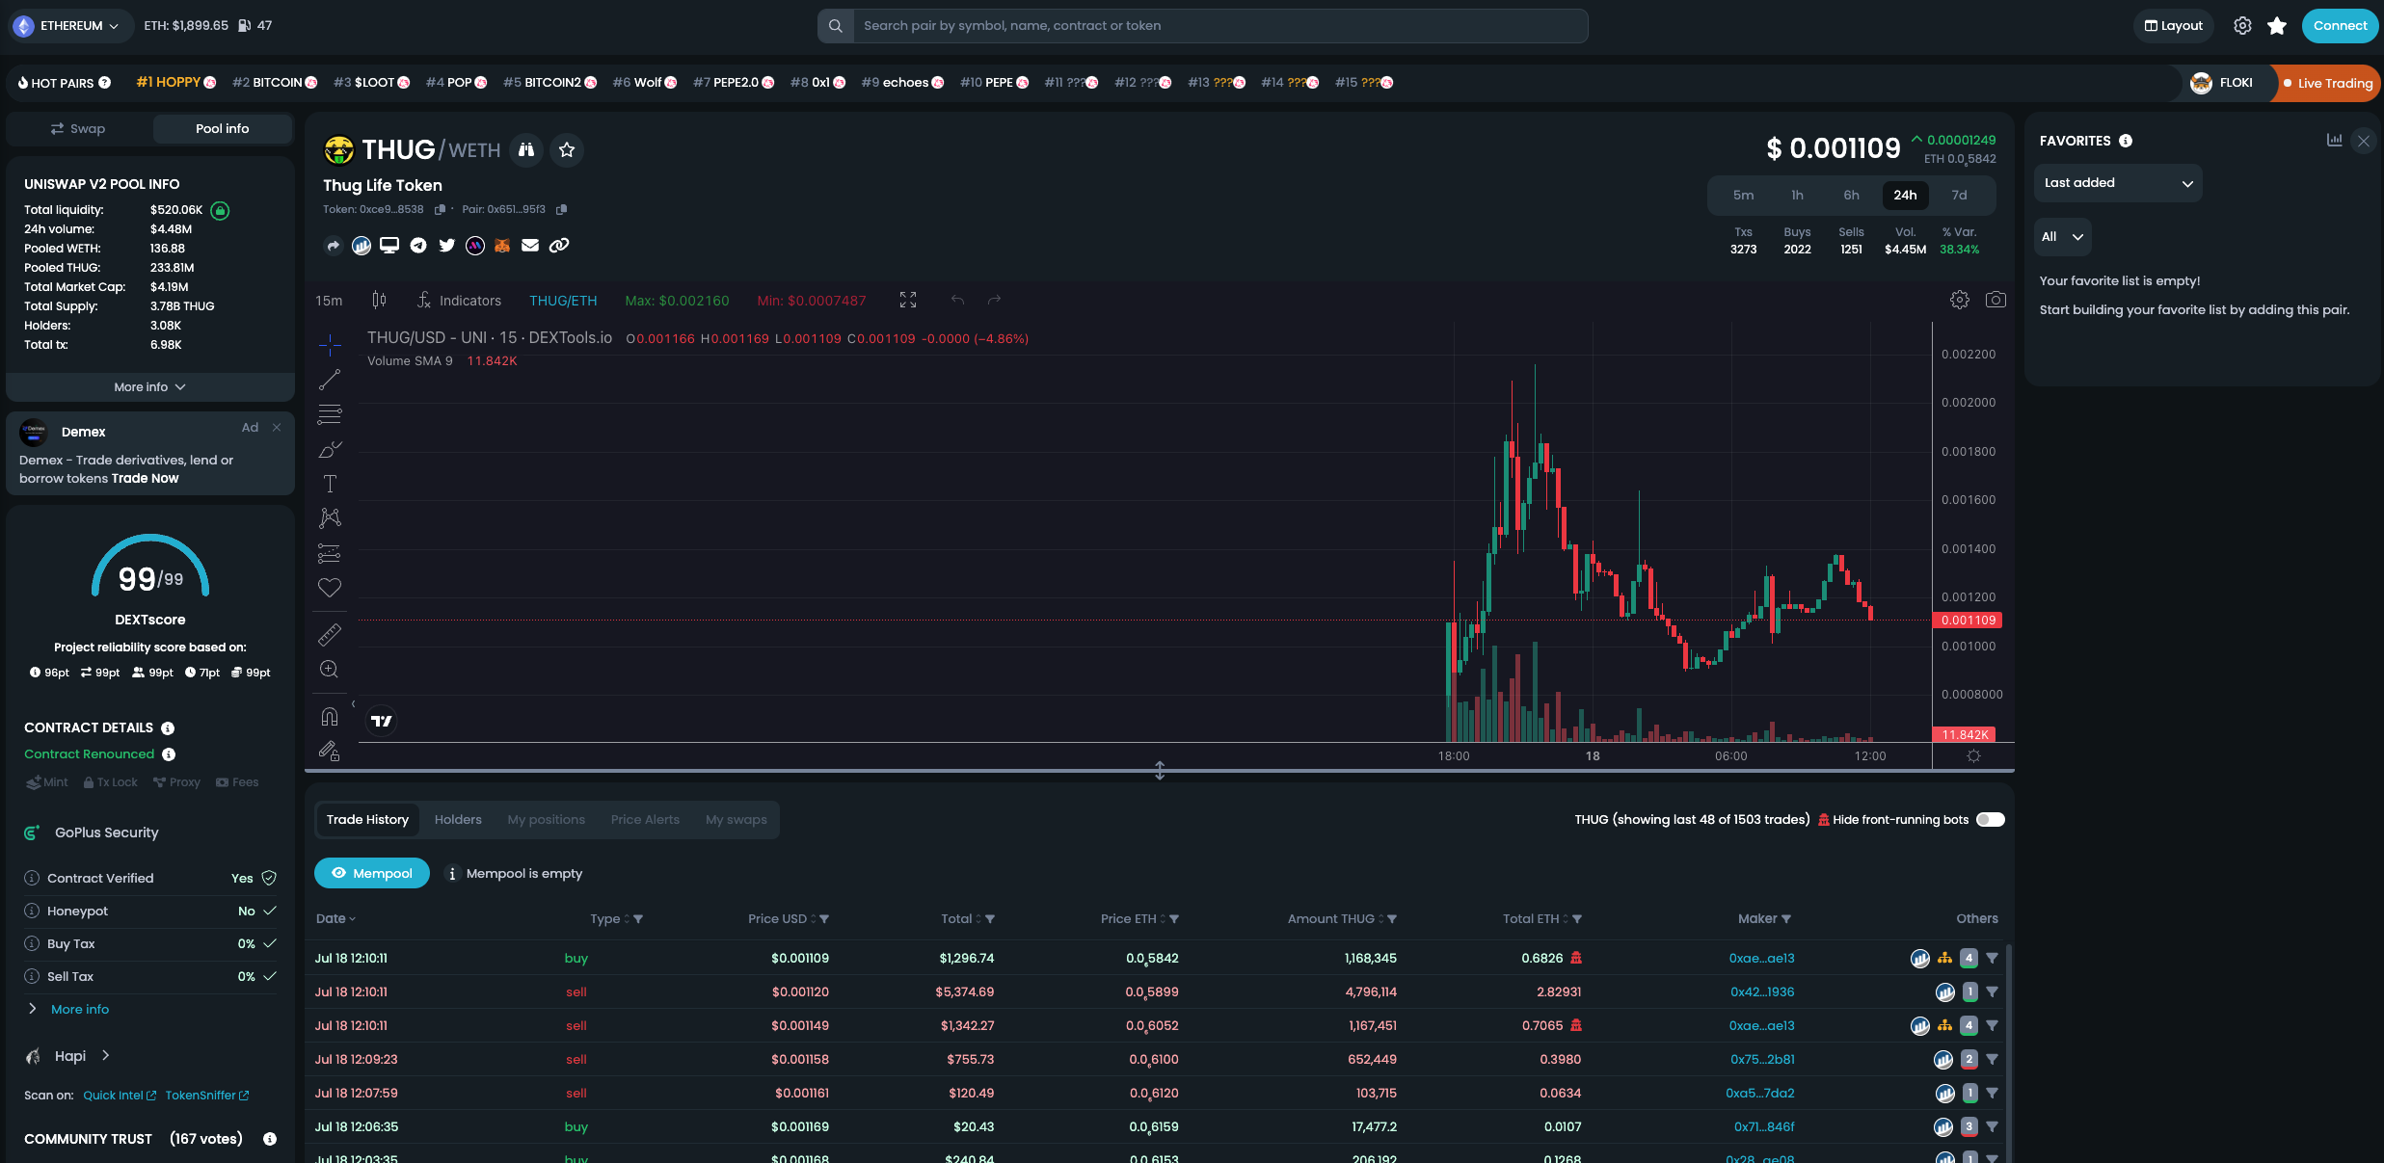Image resolution: width=2384 pixels, height=1163 pixels.
Task: Open the Quick Intel scan link
Action: (x=120, y=1096)
